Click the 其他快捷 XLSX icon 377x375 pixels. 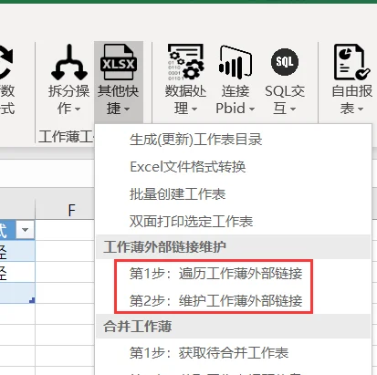(119, 62)
